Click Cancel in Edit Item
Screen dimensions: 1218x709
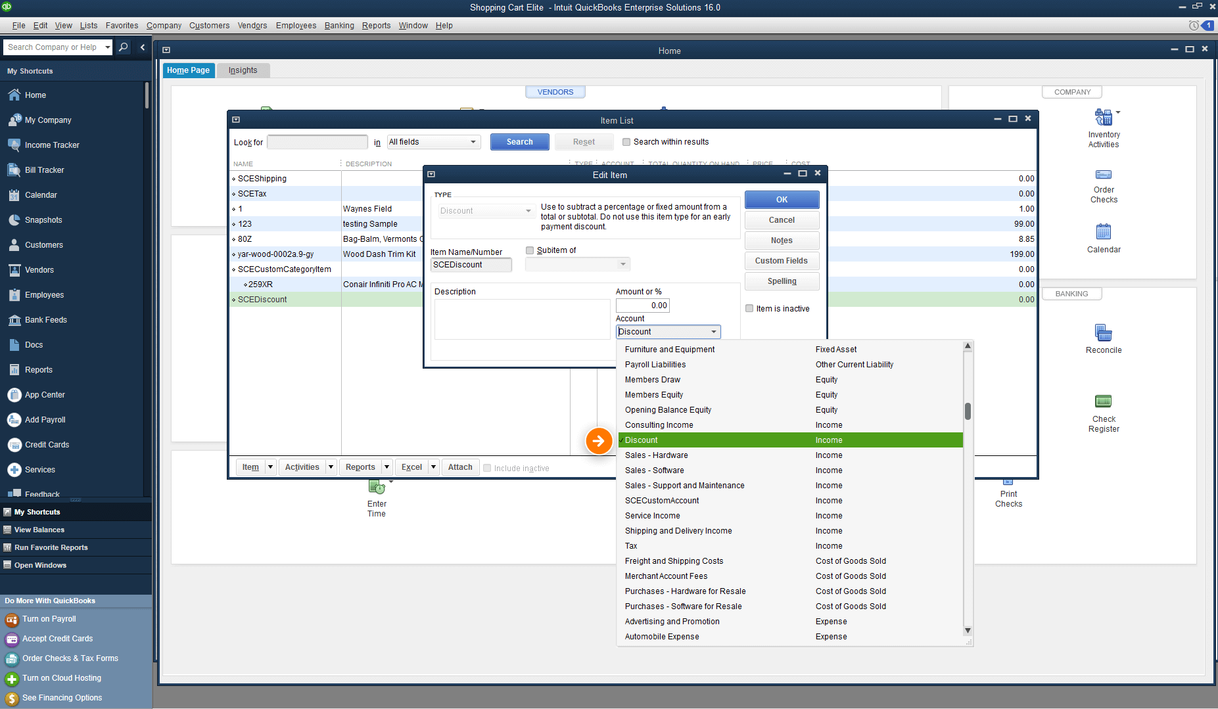pos(782,220)
